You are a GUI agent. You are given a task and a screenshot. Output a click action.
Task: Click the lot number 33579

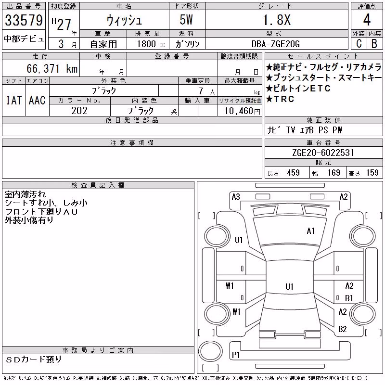24,20
